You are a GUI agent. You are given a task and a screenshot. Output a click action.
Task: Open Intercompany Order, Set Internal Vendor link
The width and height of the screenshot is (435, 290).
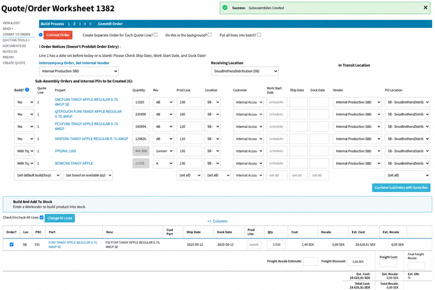click(x=74, y=63)
